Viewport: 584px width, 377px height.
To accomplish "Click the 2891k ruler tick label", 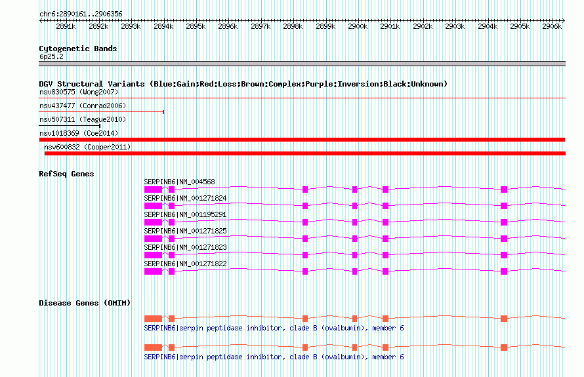I will coord(66,26).
